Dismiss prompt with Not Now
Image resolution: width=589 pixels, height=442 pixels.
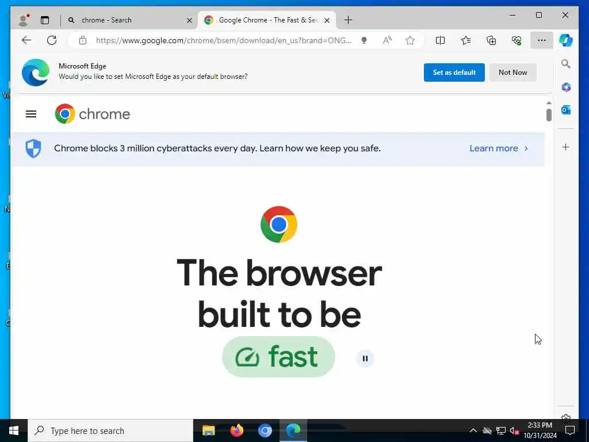coord(512,73)
